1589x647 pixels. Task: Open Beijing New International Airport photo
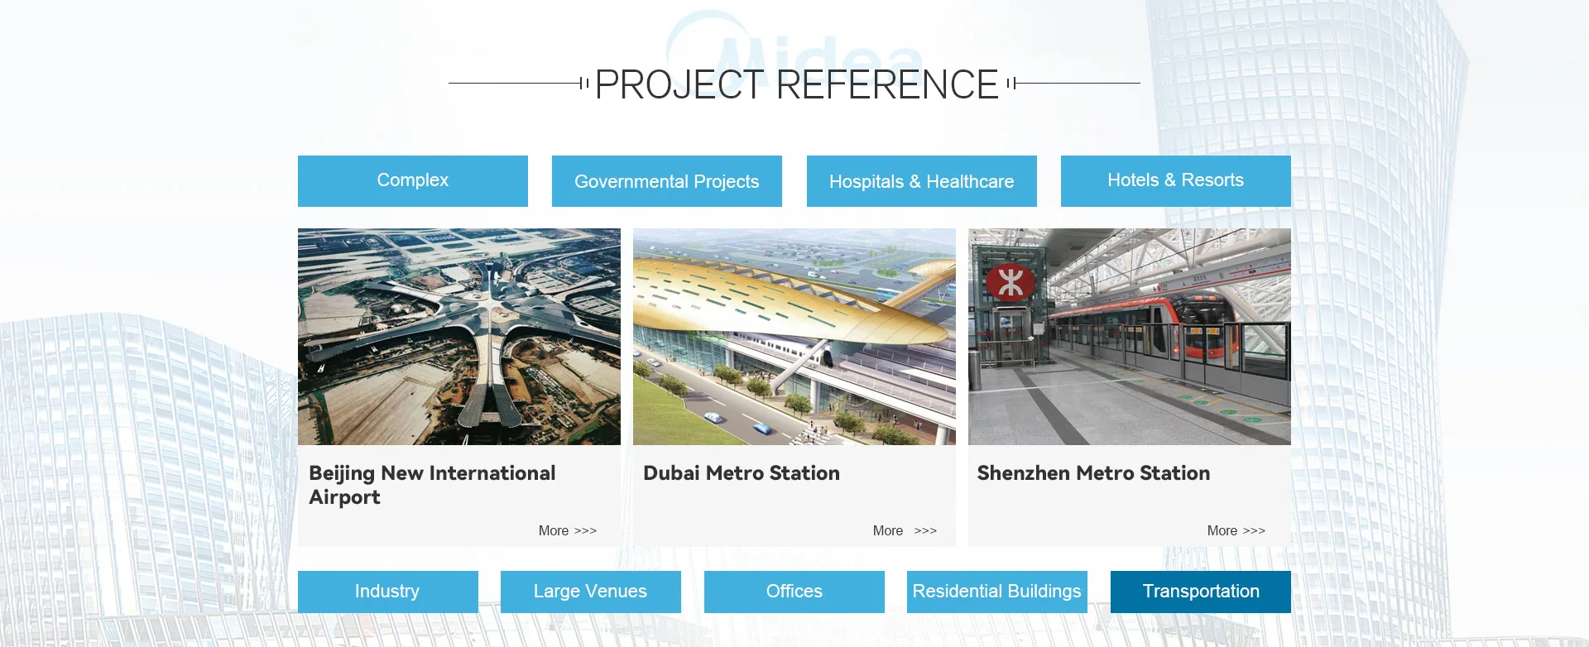coord(458,337)
